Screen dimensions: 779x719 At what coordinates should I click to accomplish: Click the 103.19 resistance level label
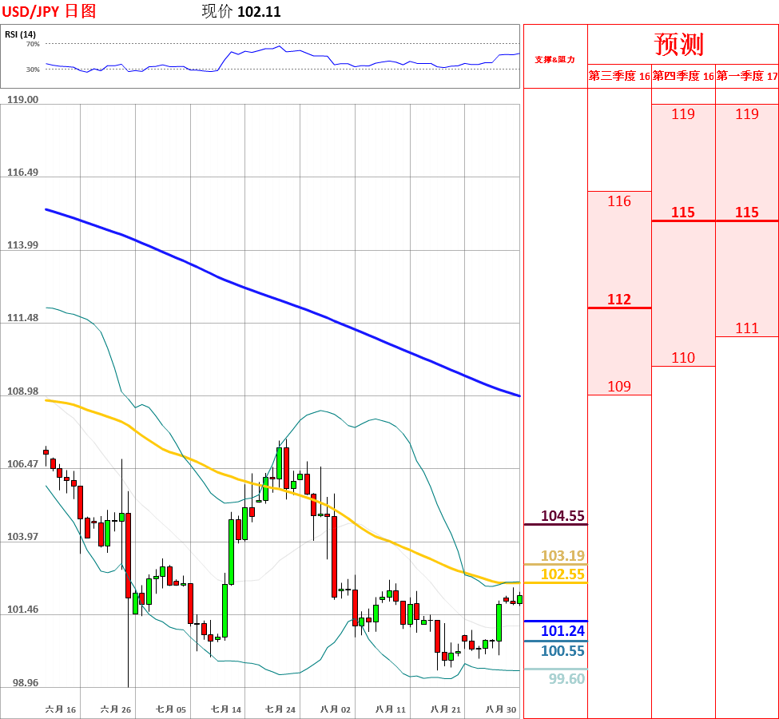pyautogui.click(x=562, y=556)
